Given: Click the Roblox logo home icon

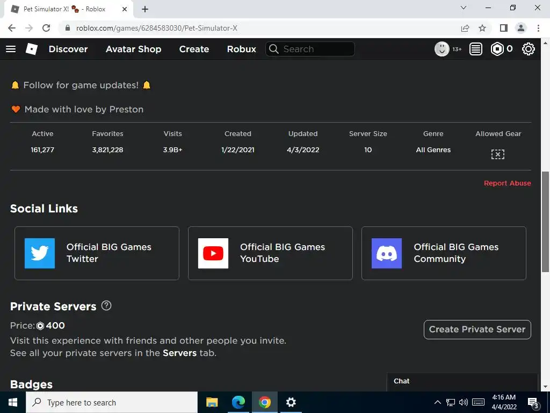Looking at the screenshot, I should (32, 49).
